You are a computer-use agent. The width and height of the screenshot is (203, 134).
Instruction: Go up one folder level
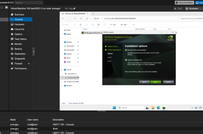coord(75,18)
